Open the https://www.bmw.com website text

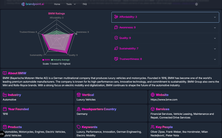click(x=164, y=100)
